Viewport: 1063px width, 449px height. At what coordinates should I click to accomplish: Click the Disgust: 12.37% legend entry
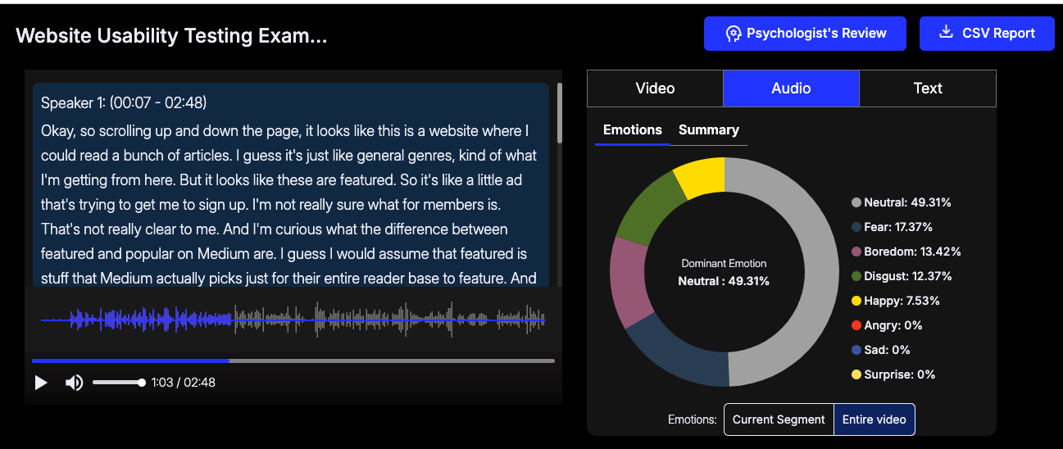902,276
